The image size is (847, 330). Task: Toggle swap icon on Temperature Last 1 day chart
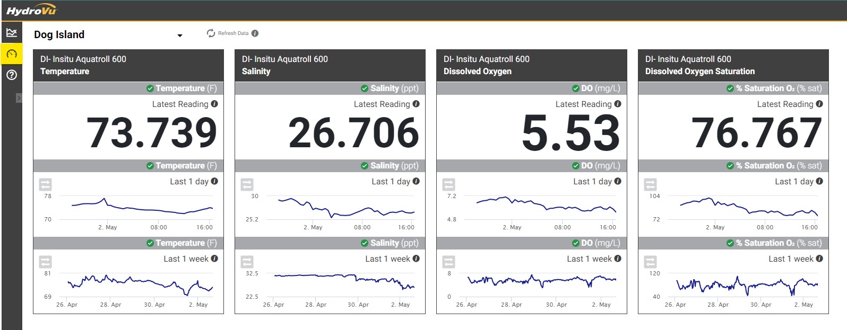(46, 184)
